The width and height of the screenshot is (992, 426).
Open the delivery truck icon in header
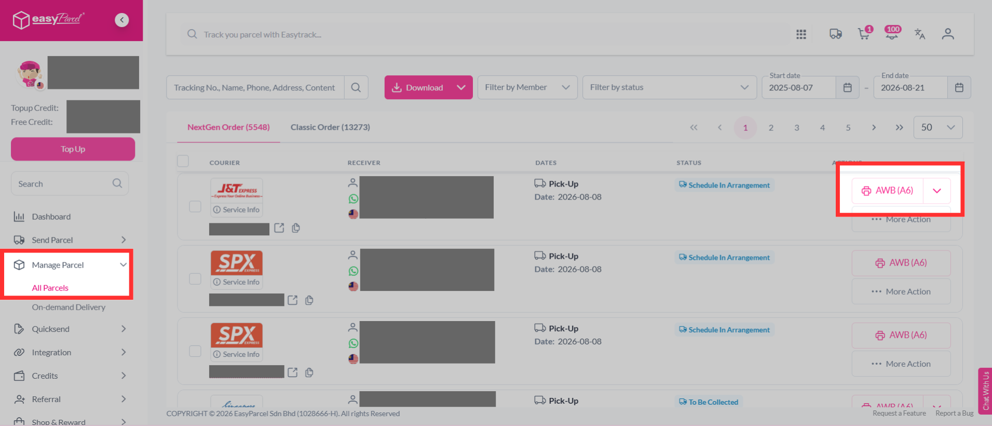tap(835, 34)
